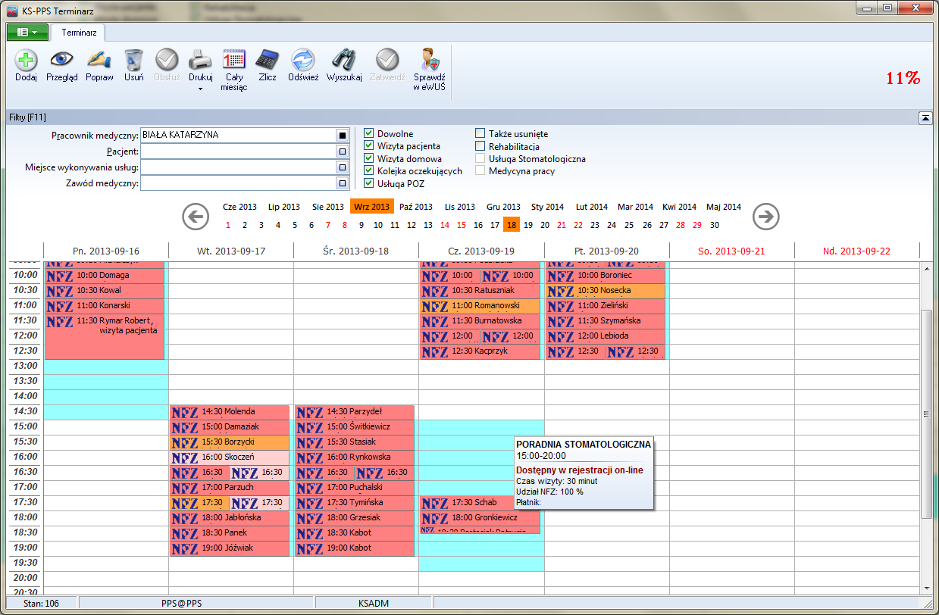Click Sprawdź w eWUŚ icon

(429, 60)
